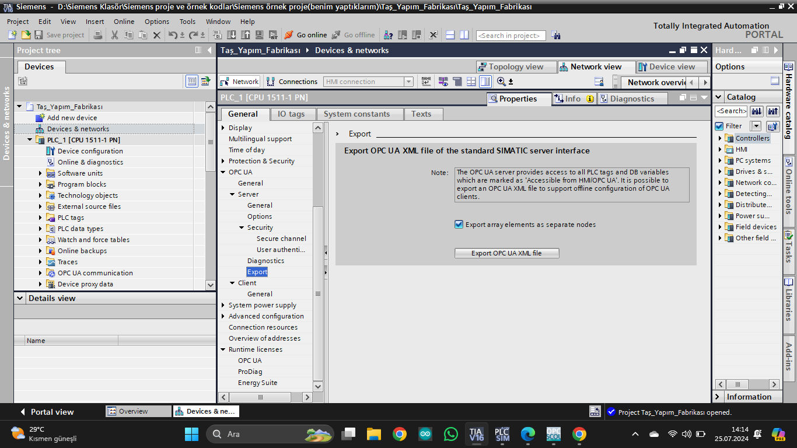797x448 pixels.
Task: Open PLCSIM from the taskbar
Action: click(x=502, y=434)
